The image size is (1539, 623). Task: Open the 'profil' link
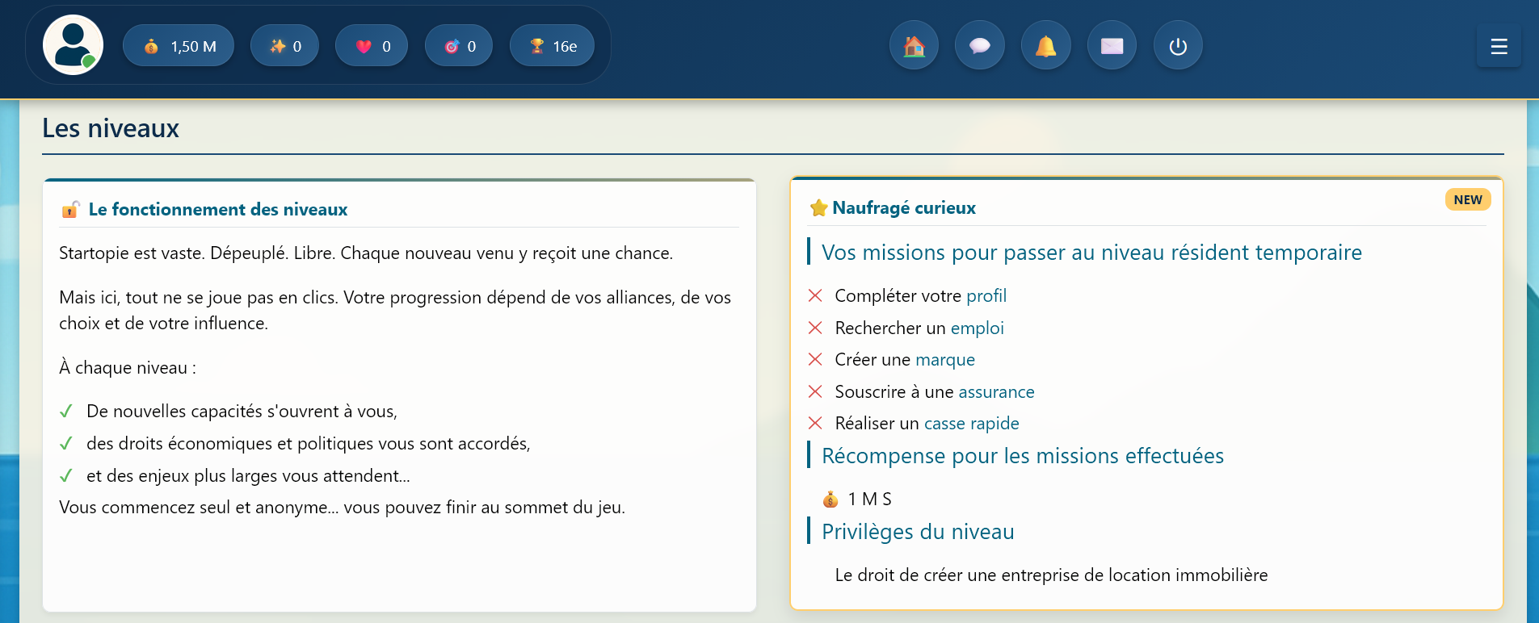pyautogui.click(x=986, y=296)
